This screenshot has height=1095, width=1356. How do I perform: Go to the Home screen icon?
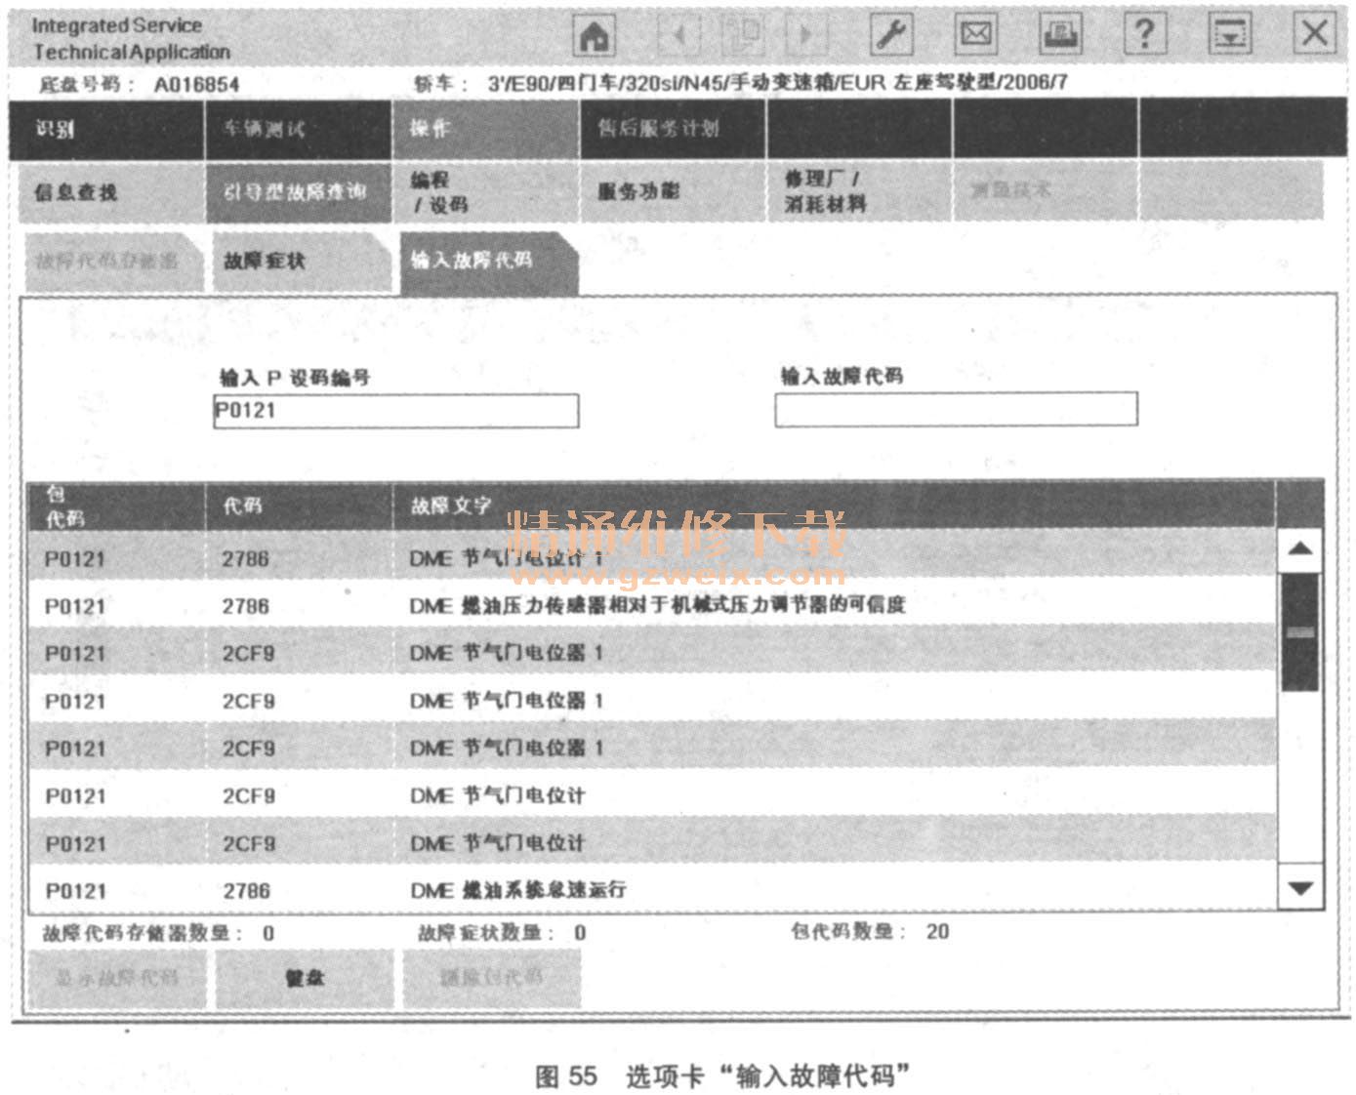coord(595,35)
